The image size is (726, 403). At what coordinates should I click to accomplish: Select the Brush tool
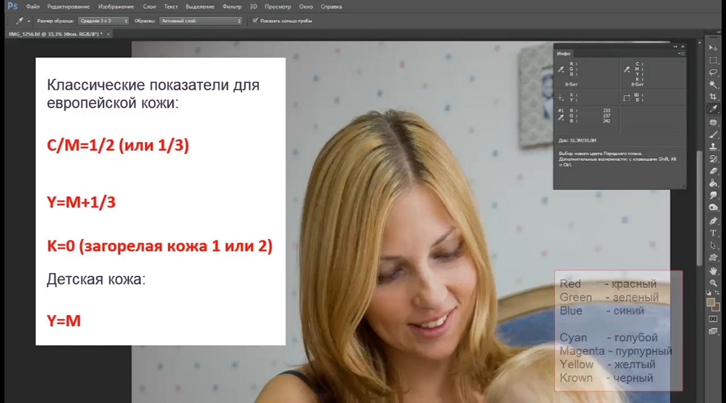[x=714, y=135]
